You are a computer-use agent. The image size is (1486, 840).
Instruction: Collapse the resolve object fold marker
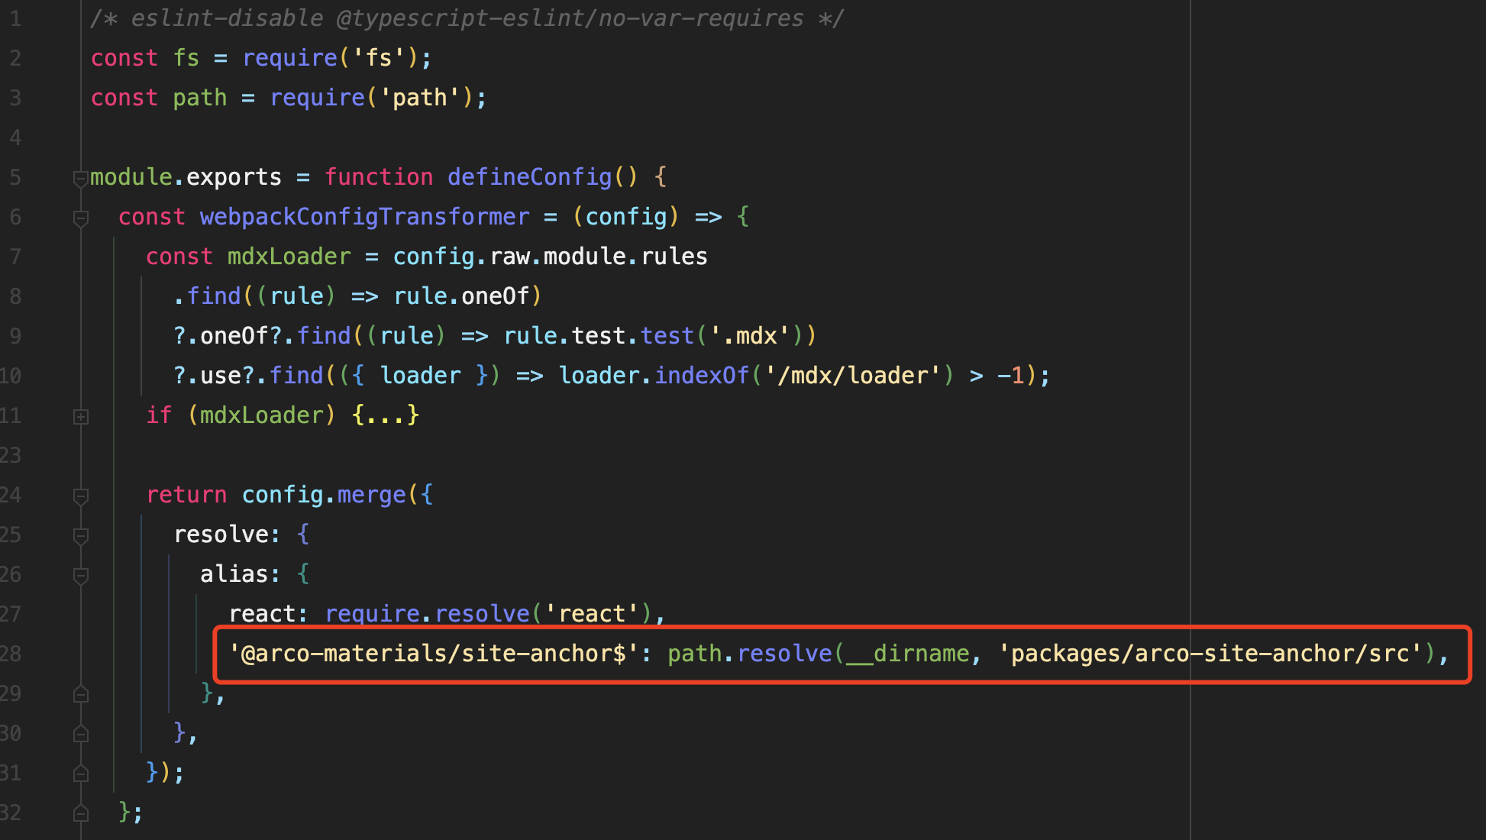pos(80,536)
